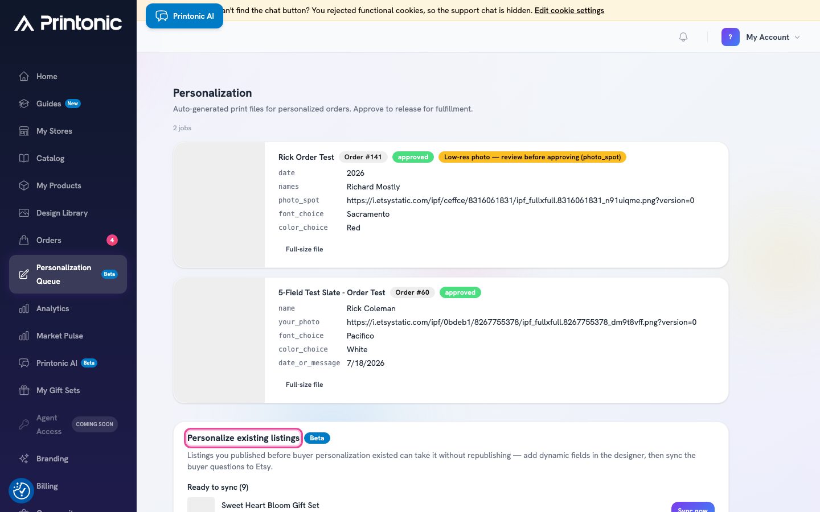820x512 pixels.
Task: Click the name value Rick Coleman
Action: (x=371, y=308)
